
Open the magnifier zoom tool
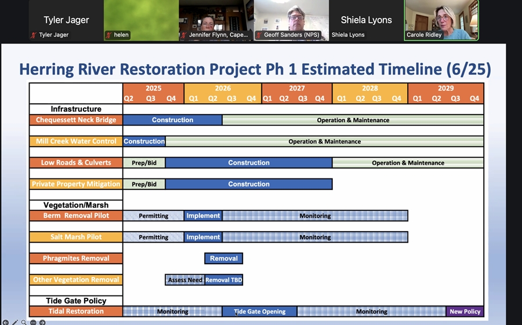tap(24, 322)
